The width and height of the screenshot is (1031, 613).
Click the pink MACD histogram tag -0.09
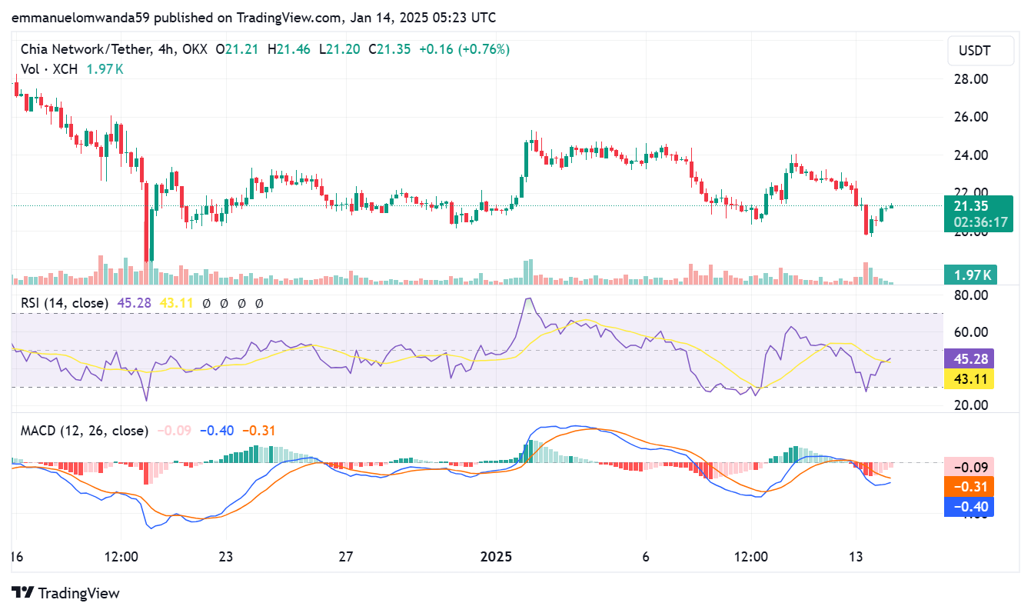[x=969, y=467]
